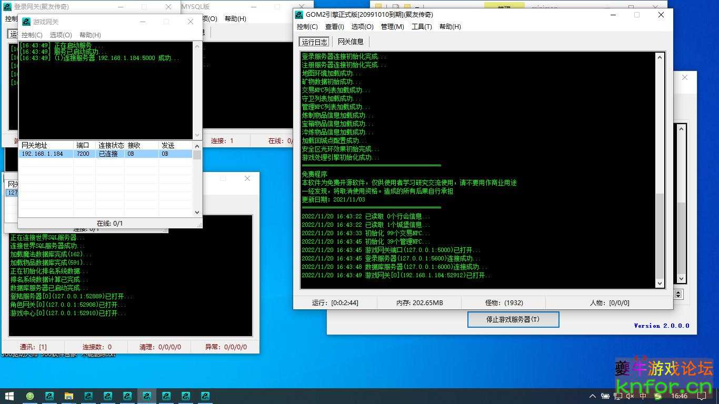Image resolution: width=719 pixels, height=404 pixels.
Task: Click the 发送 column header
Action: point(176,145)
